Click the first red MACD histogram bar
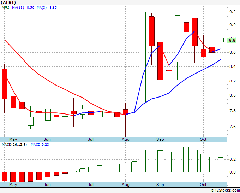This screenshot has width=240, height=193. coord(5,177)
